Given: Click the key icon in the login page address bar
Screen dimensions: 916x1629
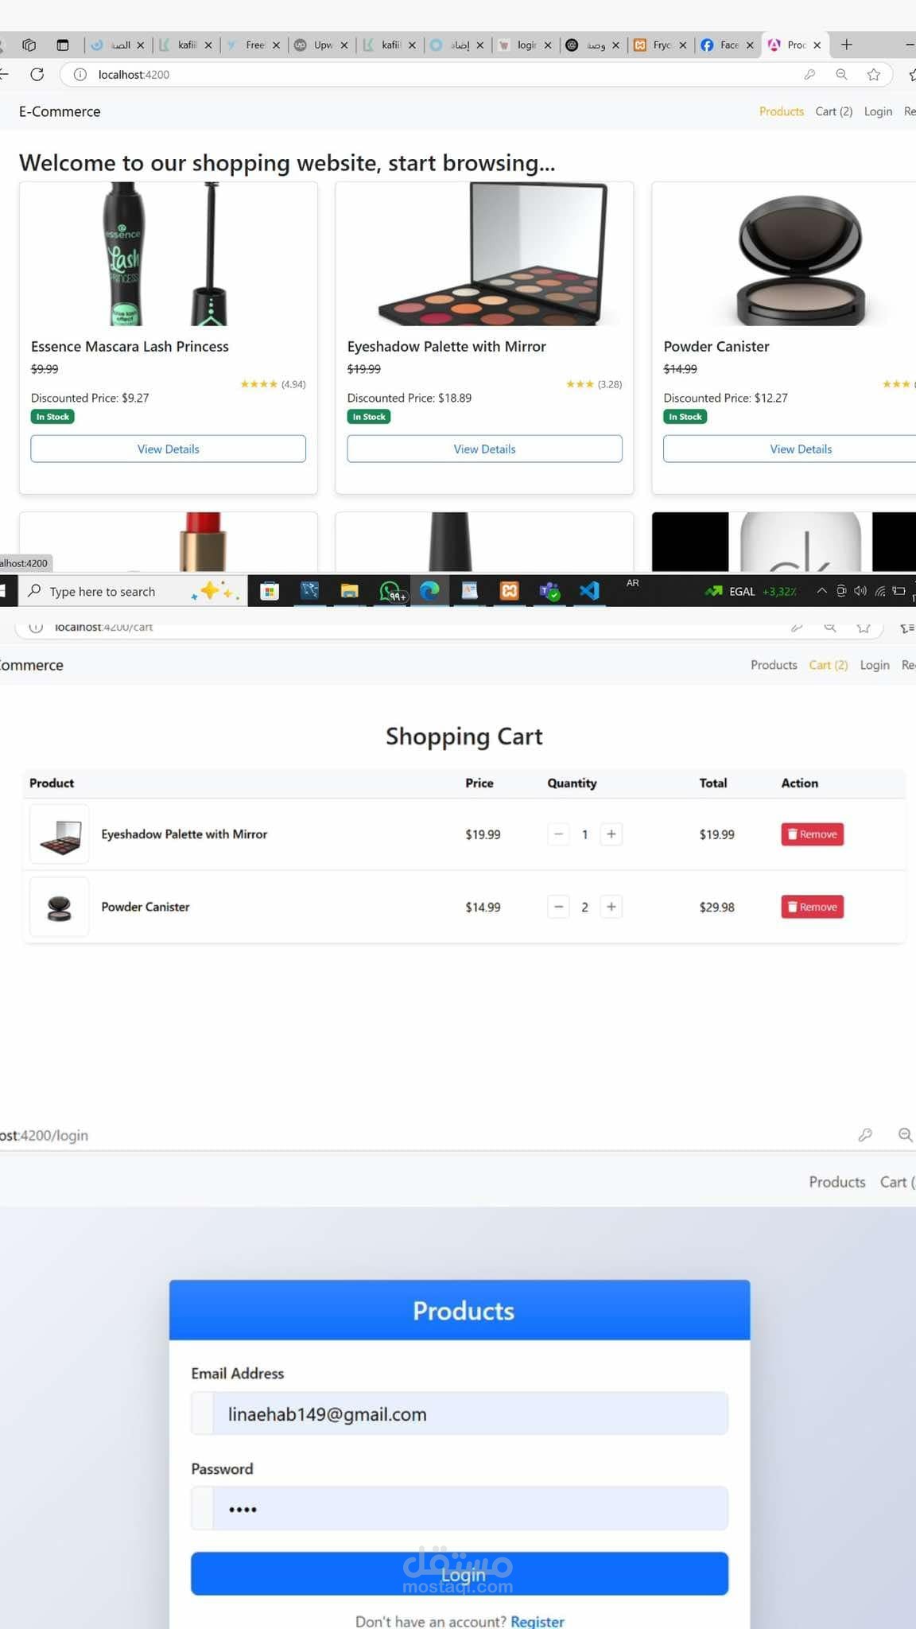Looking at the screenshot, I should pyautogui.click(x=865, y=1135).
